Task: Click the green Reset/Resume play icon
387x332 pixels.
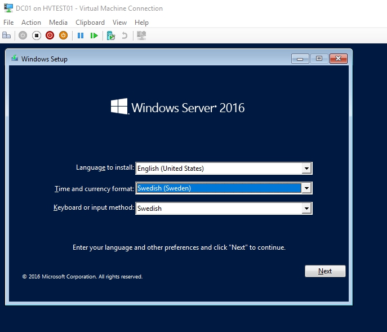Action: coord(94,36)
